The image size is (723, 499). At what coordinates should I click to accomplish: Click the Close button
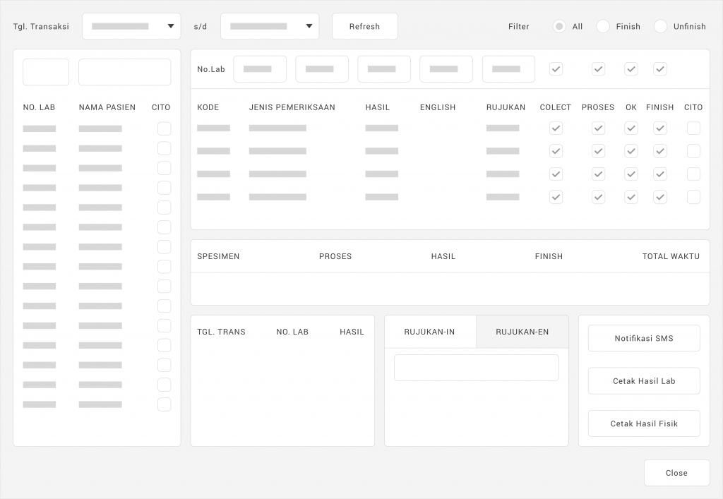(x=676, y=473)
